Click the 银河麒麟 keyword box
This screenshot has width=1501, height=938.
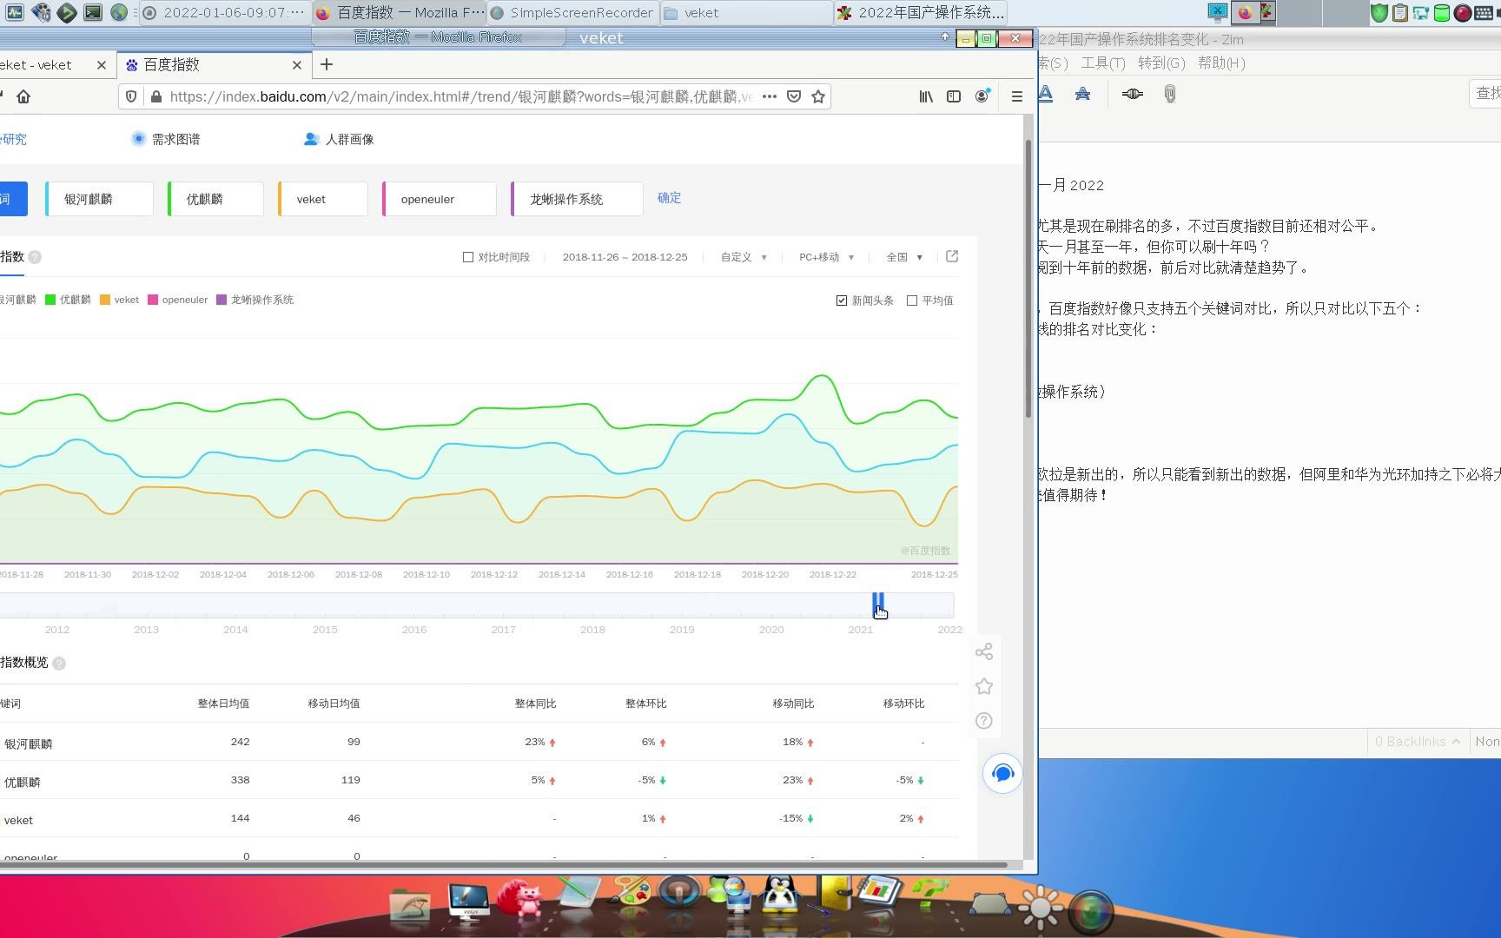click(x=99, y=199)
